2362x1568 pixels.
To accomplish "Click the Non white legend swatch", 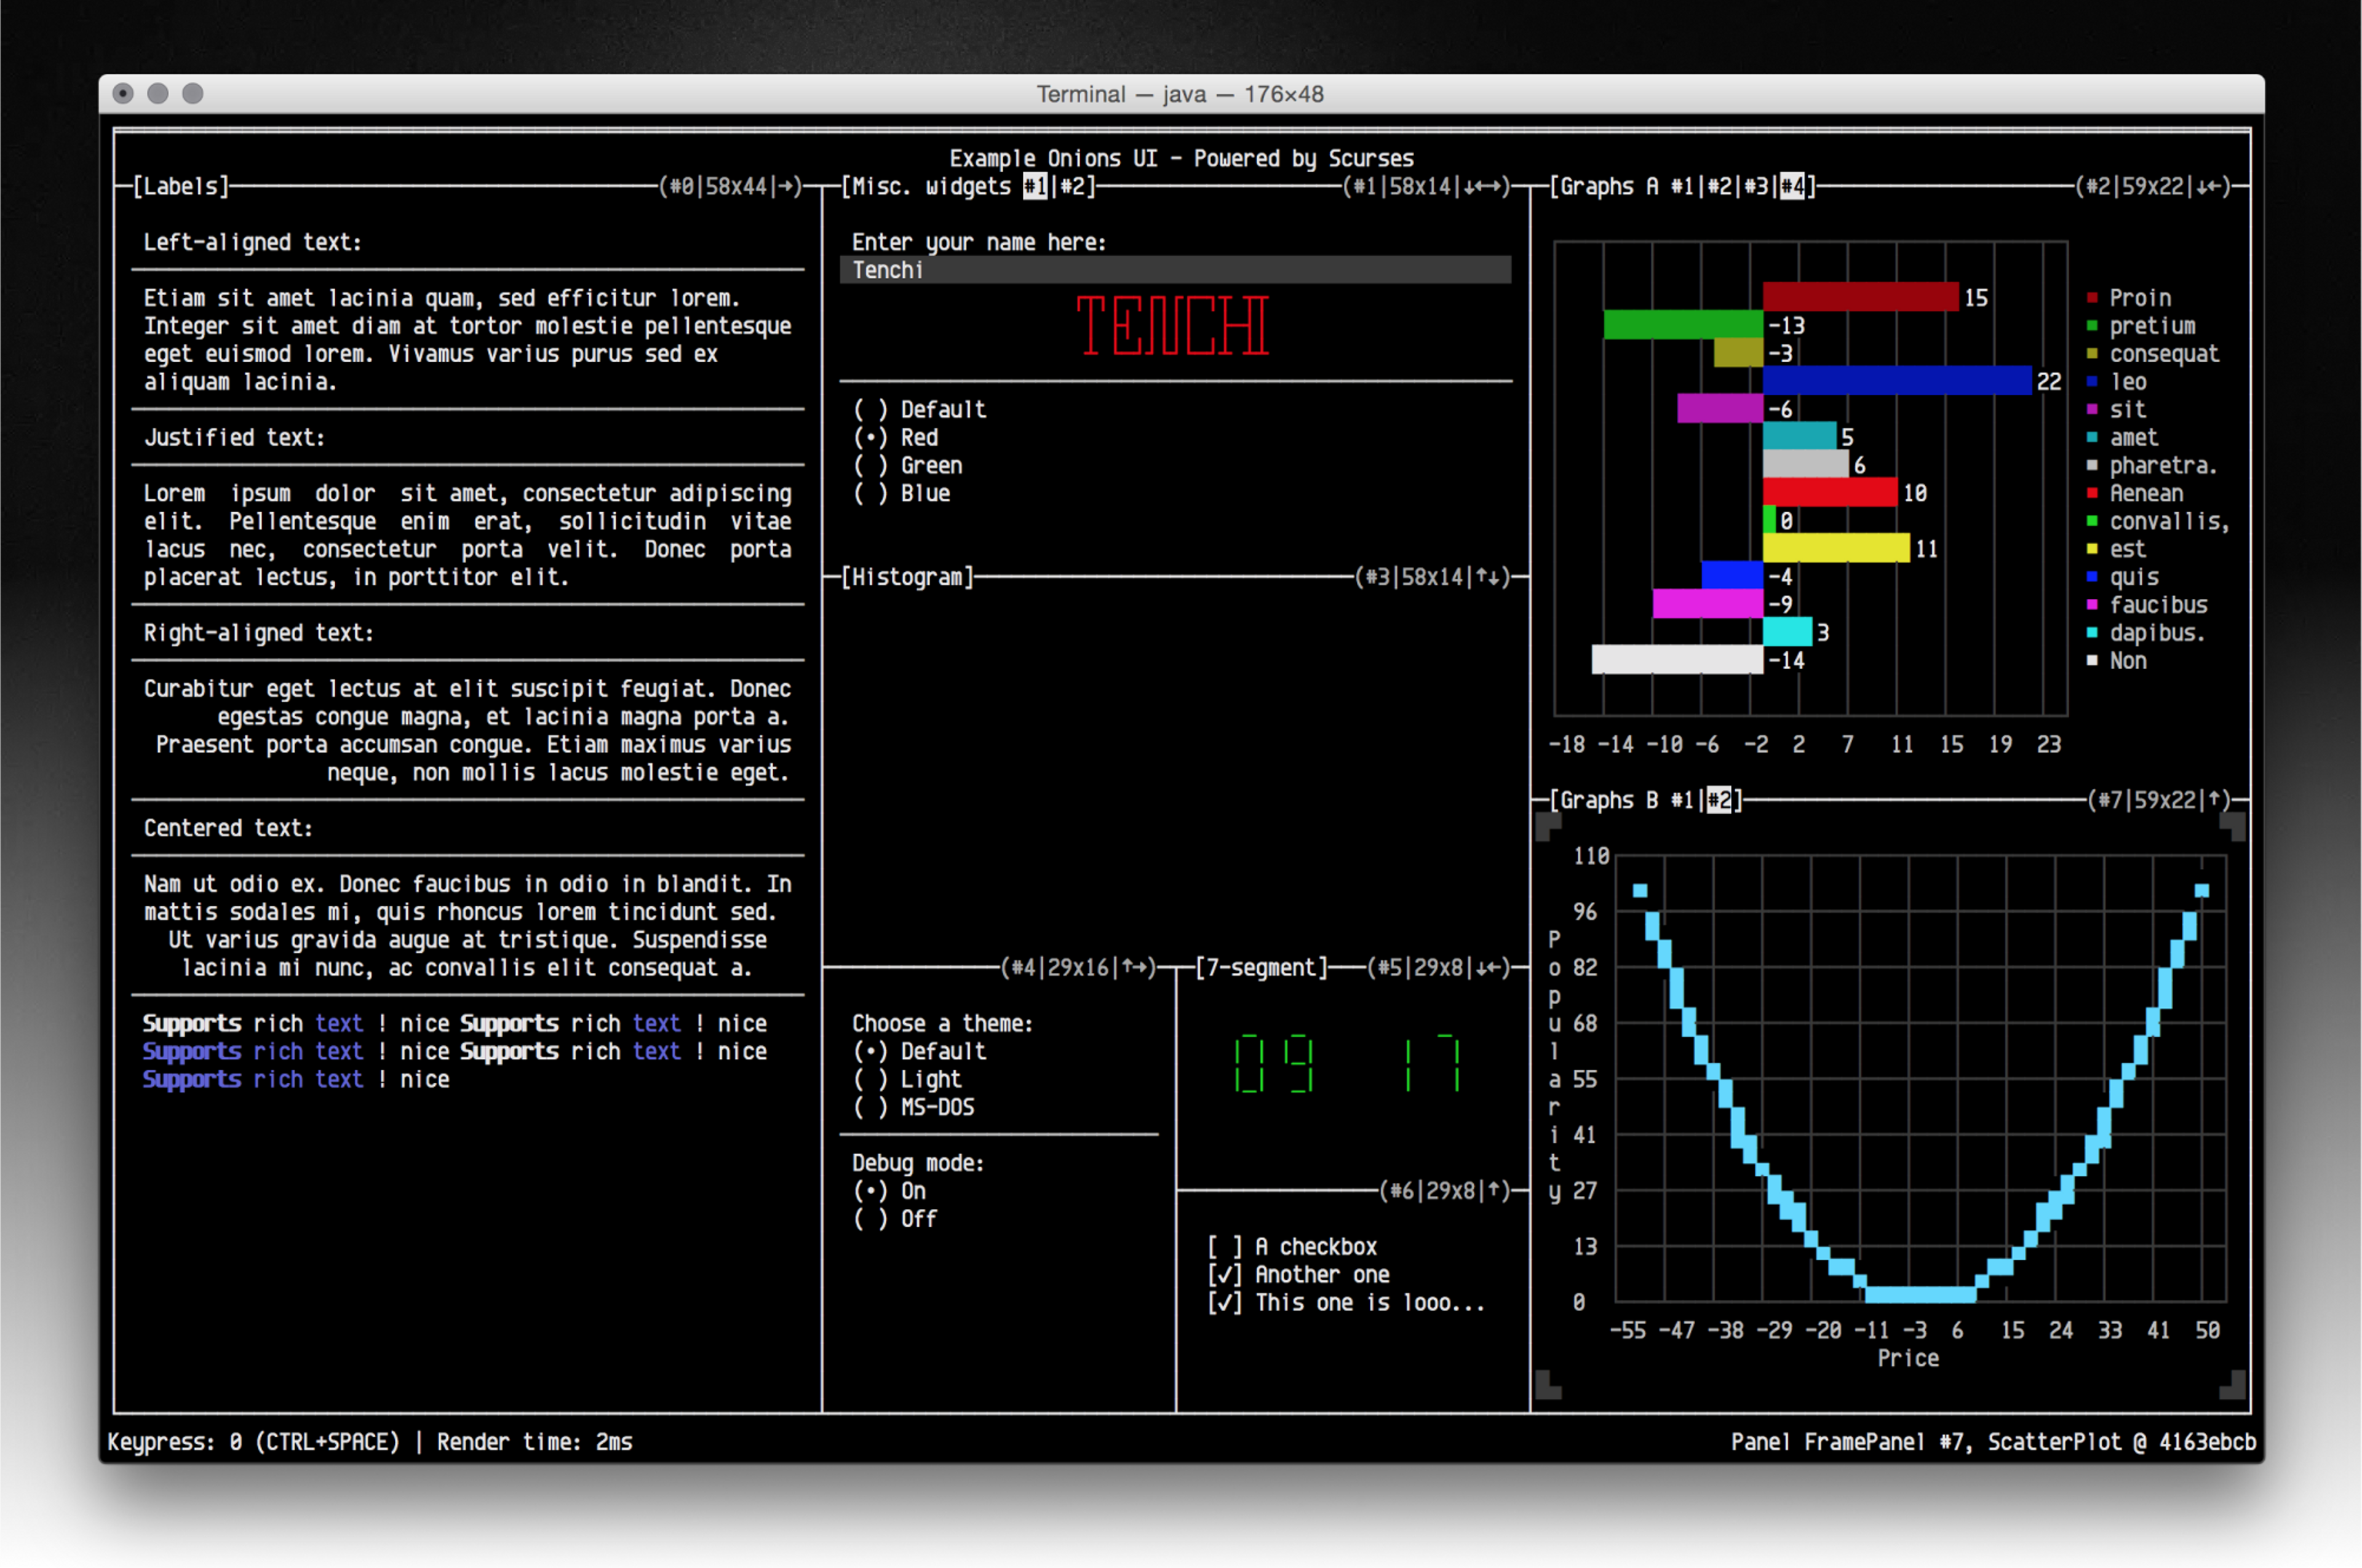I will (2092, 661).
